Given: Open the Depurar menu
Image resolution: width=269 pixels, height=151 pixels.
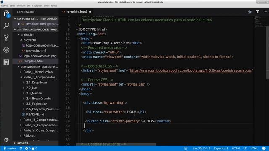Looking at the screenshot, I should [x=38, y=5].
